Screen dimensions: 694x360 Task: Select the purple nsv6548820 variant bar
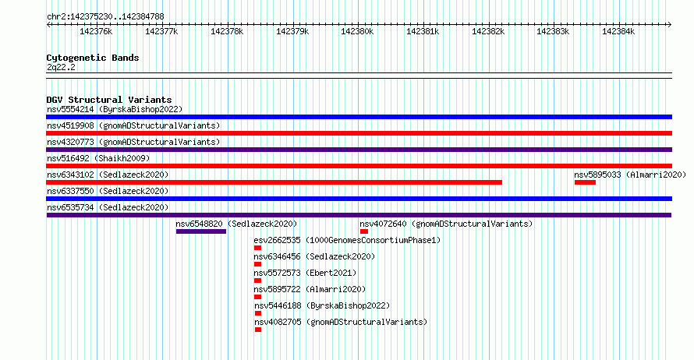pyautogui.click(x=201, y=231)
